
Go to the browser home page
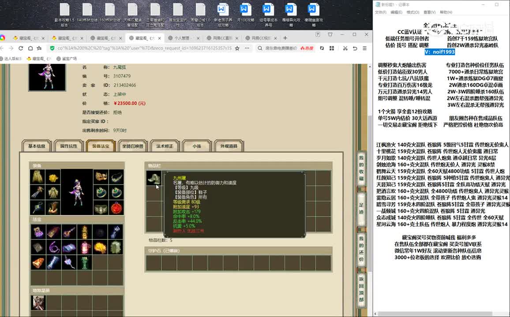point(30,48)
